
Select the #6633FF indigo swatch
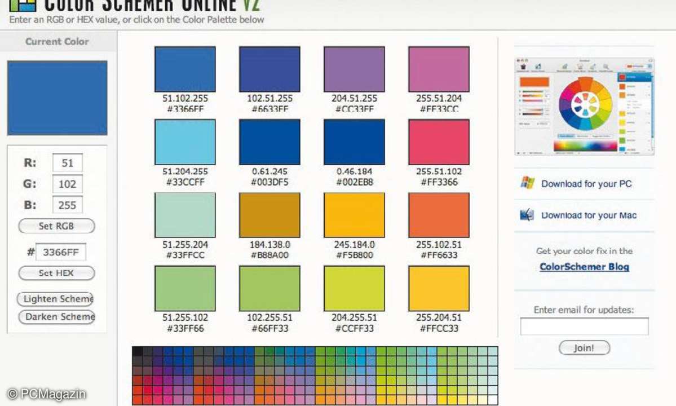[x=269, y=69]
